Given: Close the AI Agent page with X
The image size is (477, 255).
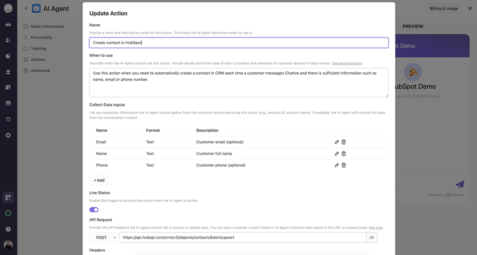Looking at the screenshot, I should coord(470,9).
